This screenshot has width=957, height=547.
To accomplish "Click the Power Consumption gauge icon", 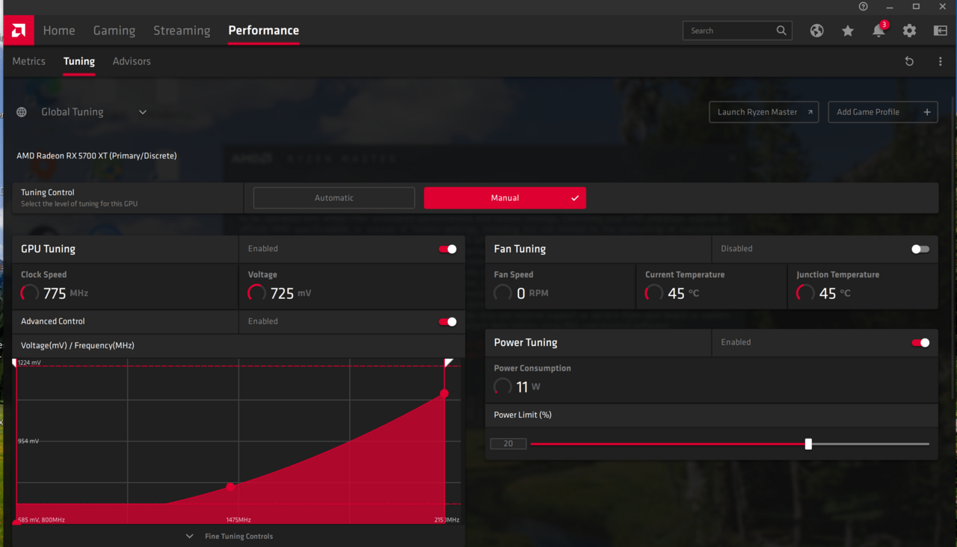I will click(503, 386).
